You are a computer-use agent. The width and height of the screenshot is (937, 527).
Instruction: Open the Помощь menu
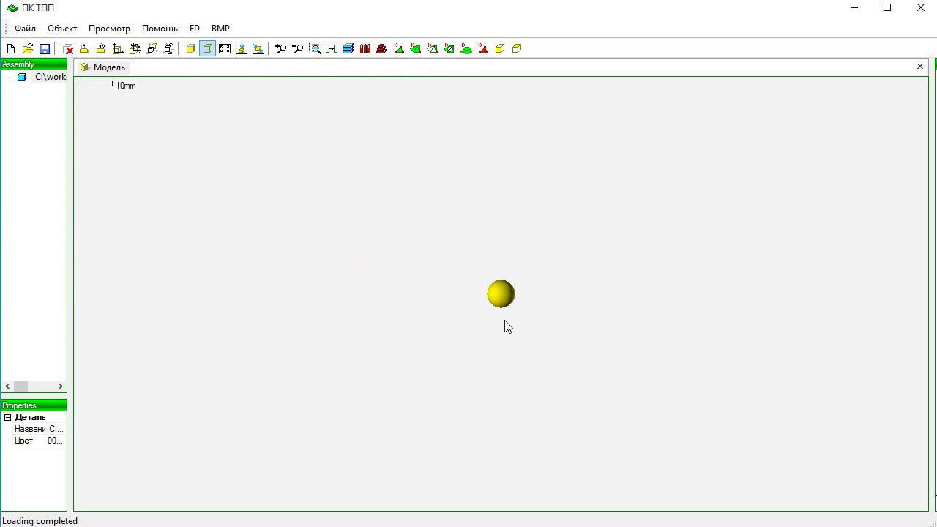coord(160,29)
